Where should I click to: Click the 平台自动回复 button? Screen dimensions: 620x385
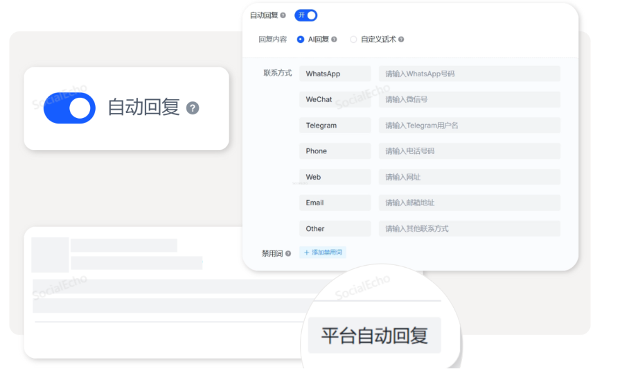(375, 335)
